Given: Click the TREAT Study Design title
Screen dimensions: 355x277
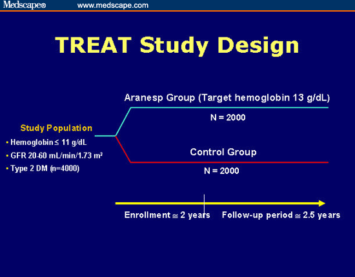Looking at the screenshot, I should 177,45.
